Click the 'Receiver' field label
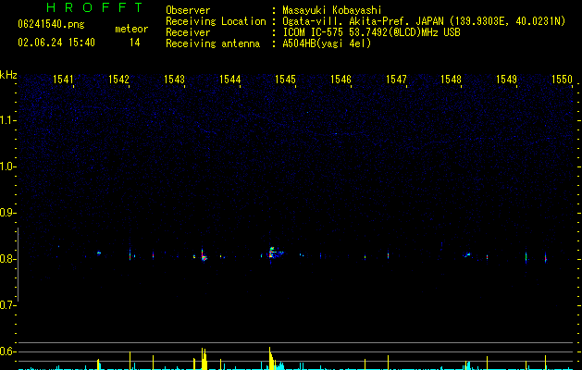Viewport: 582px width, 370px height. (188, 32)
